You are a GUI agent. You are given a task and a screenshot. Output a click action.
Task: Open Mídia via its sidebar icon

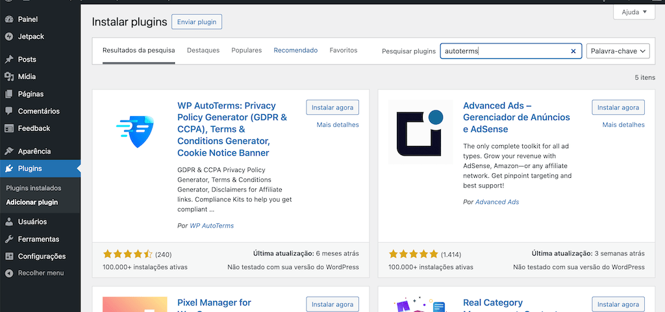click(9, 77)
